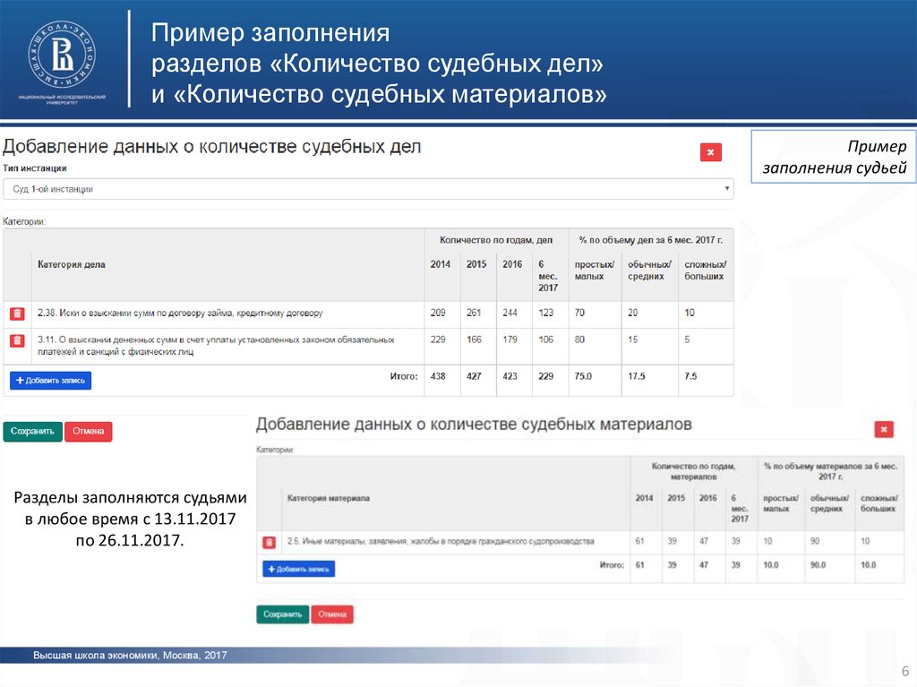Click the Категория дела column header
917x687 pixels.
(x=72, y=264)
